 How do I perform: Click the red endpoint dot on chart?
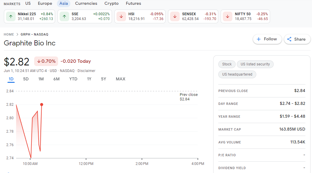[x=42, y=105]
